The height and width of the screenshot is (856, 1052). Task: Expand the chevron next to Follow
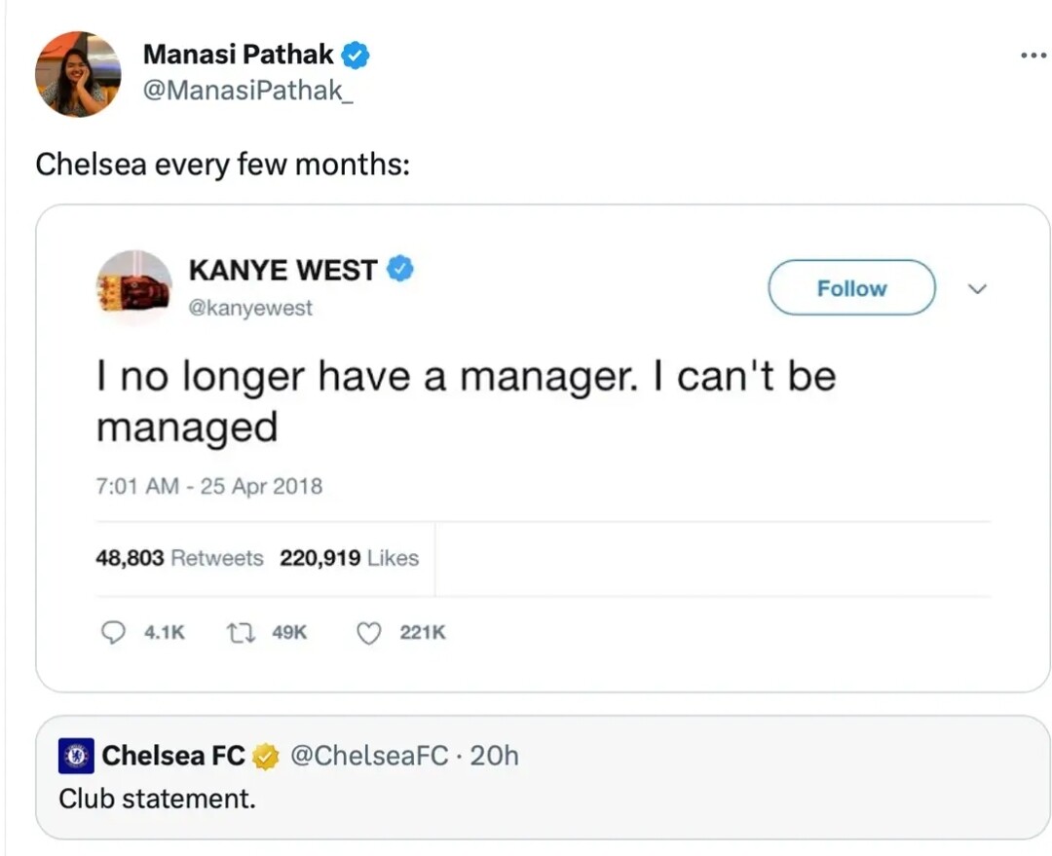978,288
